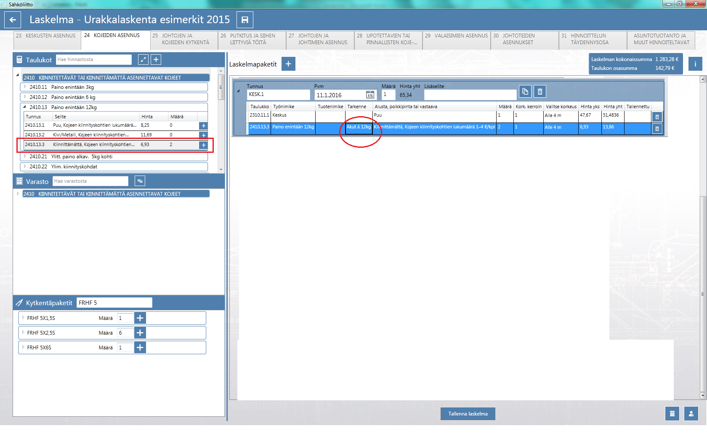Open the list view icon at bottom right

(x=672, y=413)
